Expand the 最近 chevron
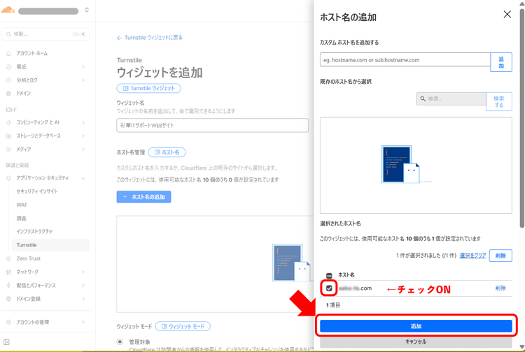525x352 pixels. point(83,67)
